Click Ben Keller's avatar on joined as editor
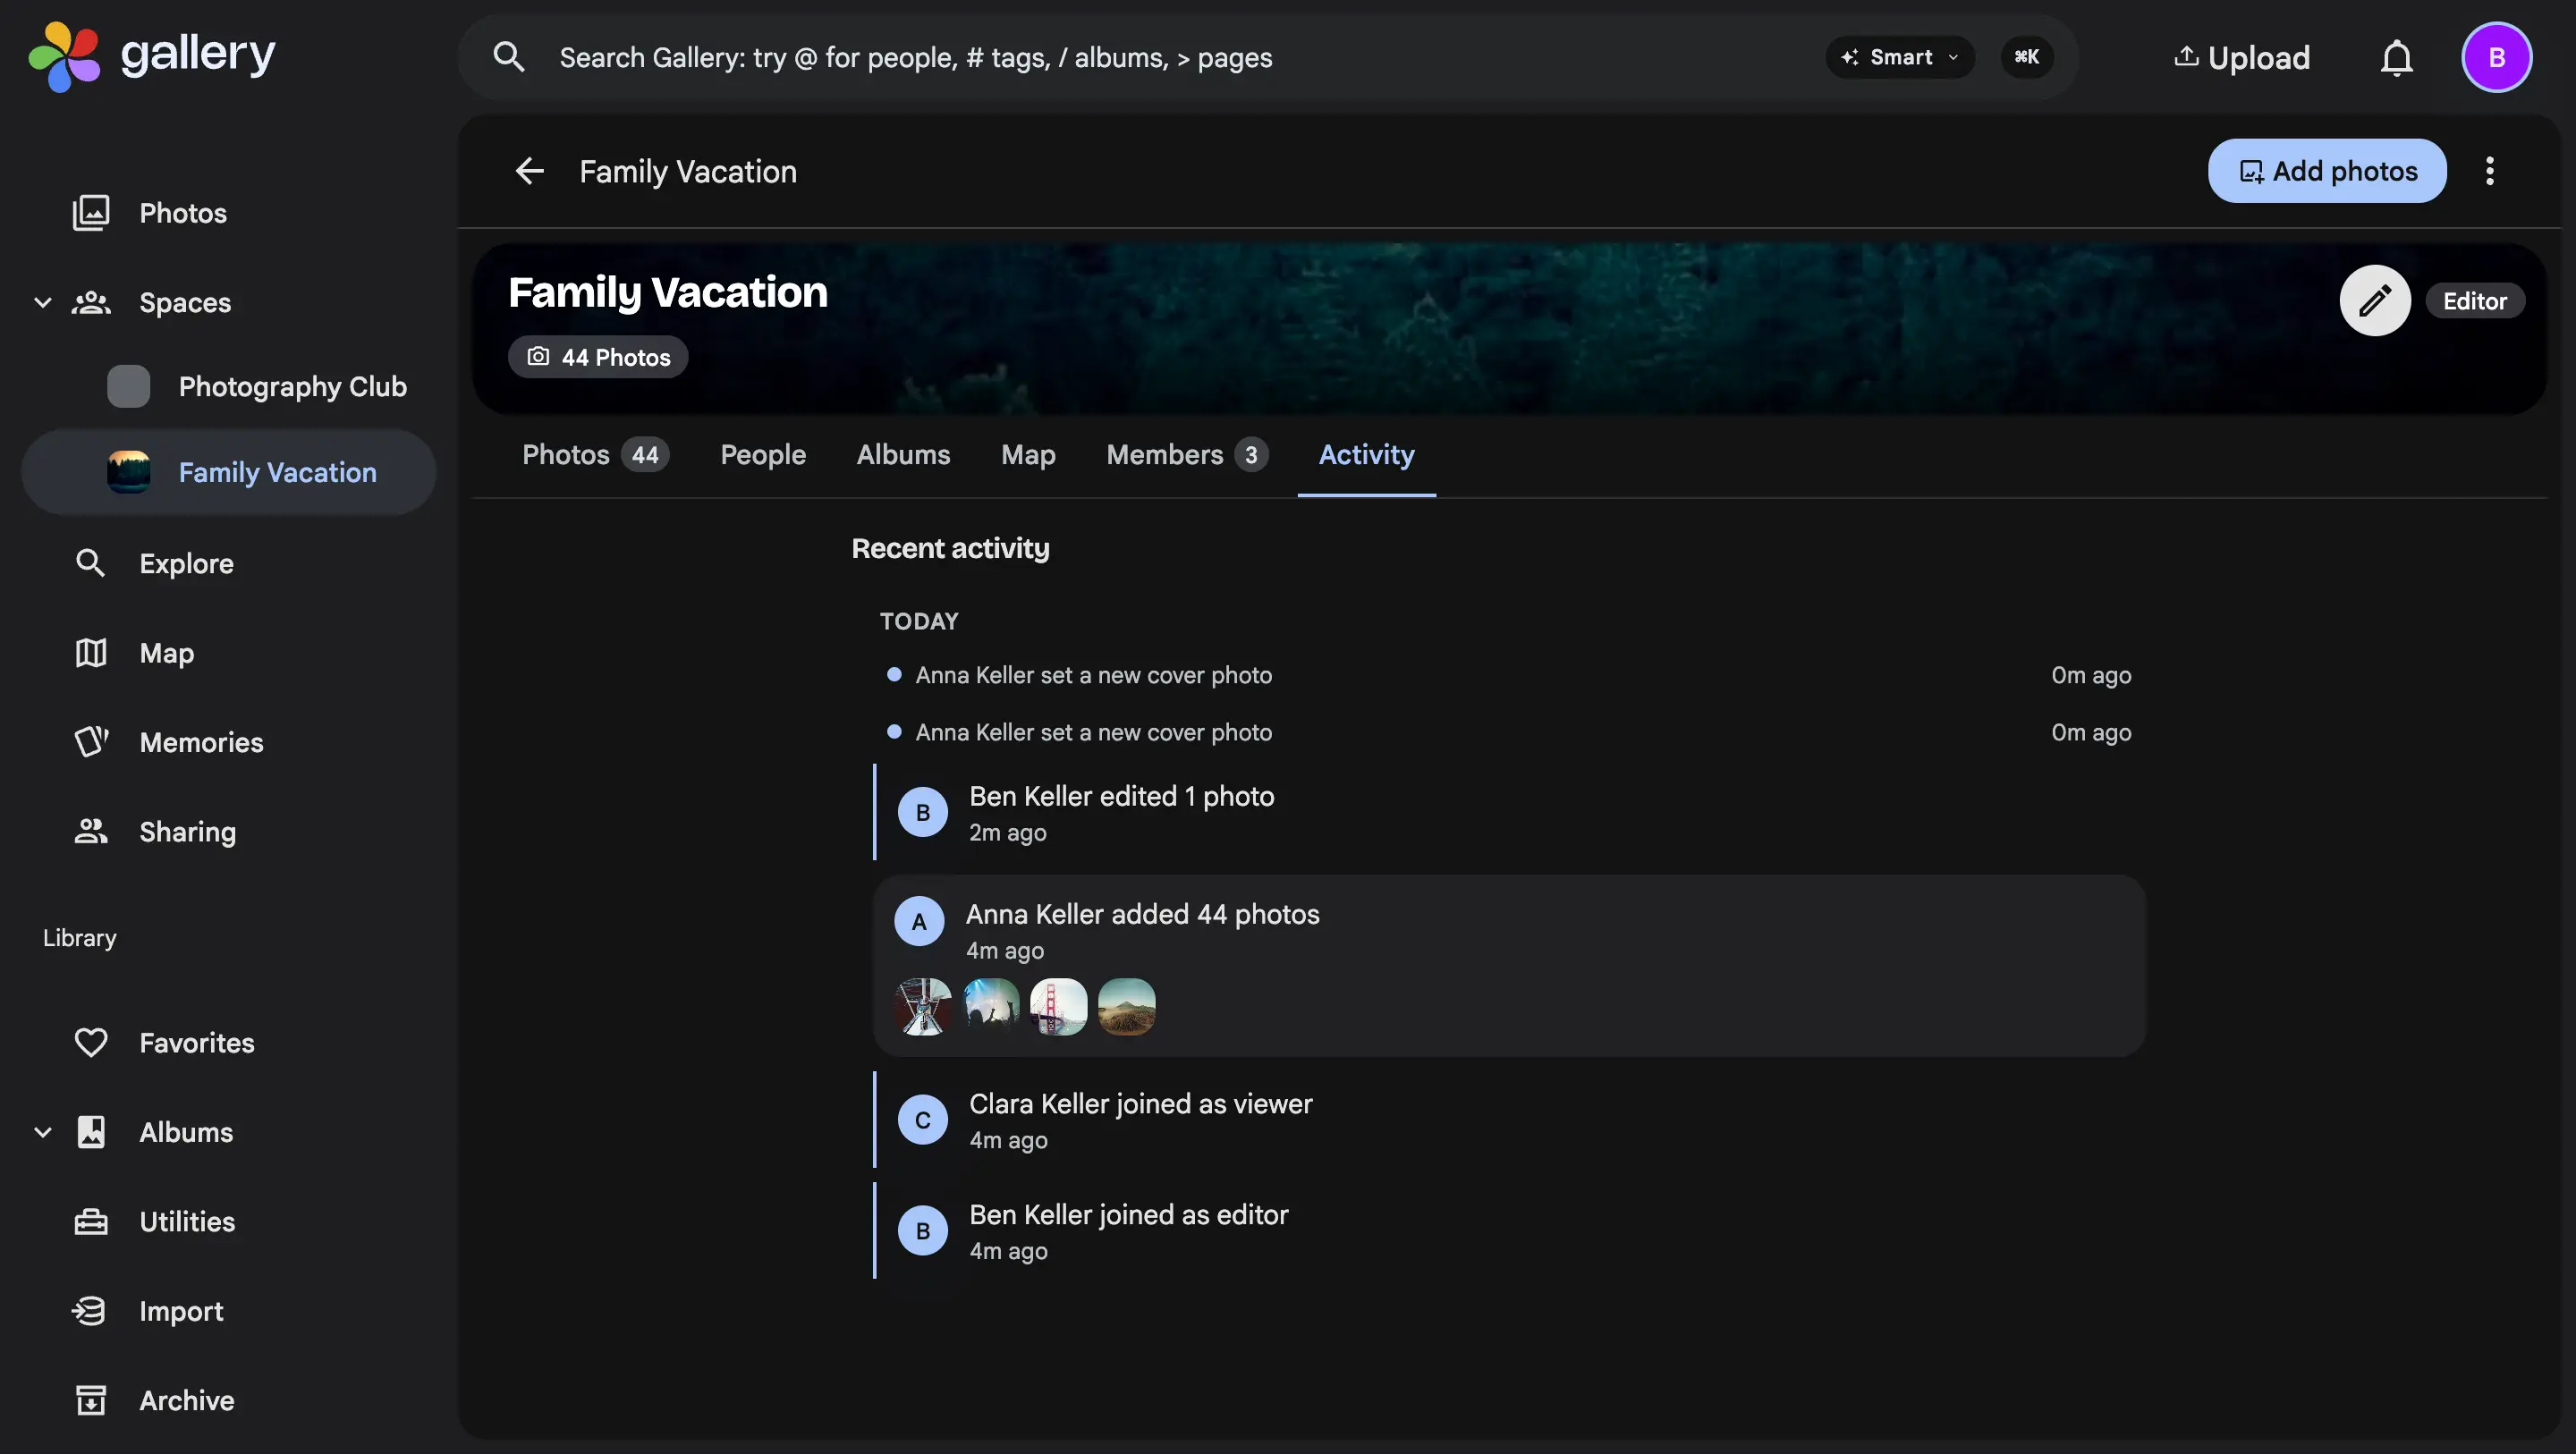Screen dimensions: 2576x1454 [x=923, y=1231]
